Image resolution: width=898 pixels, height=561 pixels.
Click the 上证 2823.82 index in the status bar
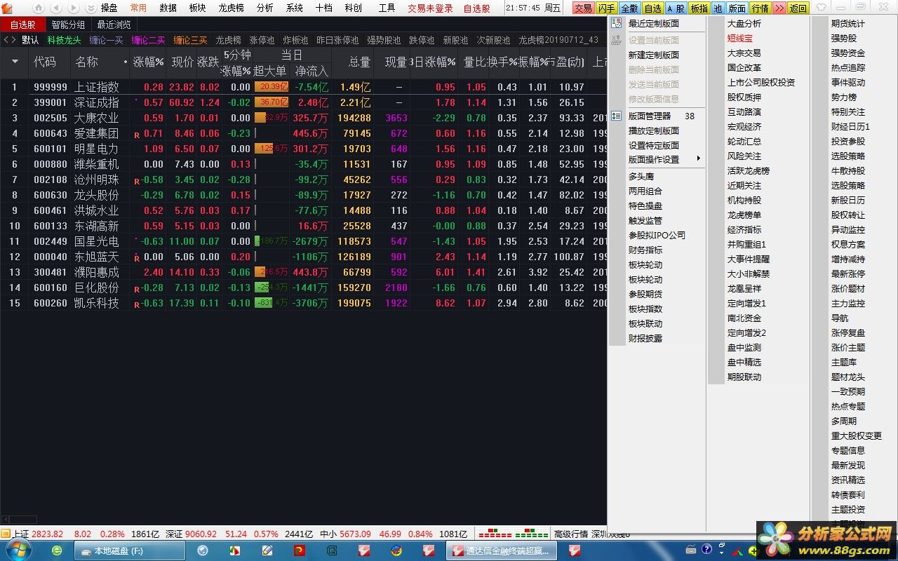point(38,534)
